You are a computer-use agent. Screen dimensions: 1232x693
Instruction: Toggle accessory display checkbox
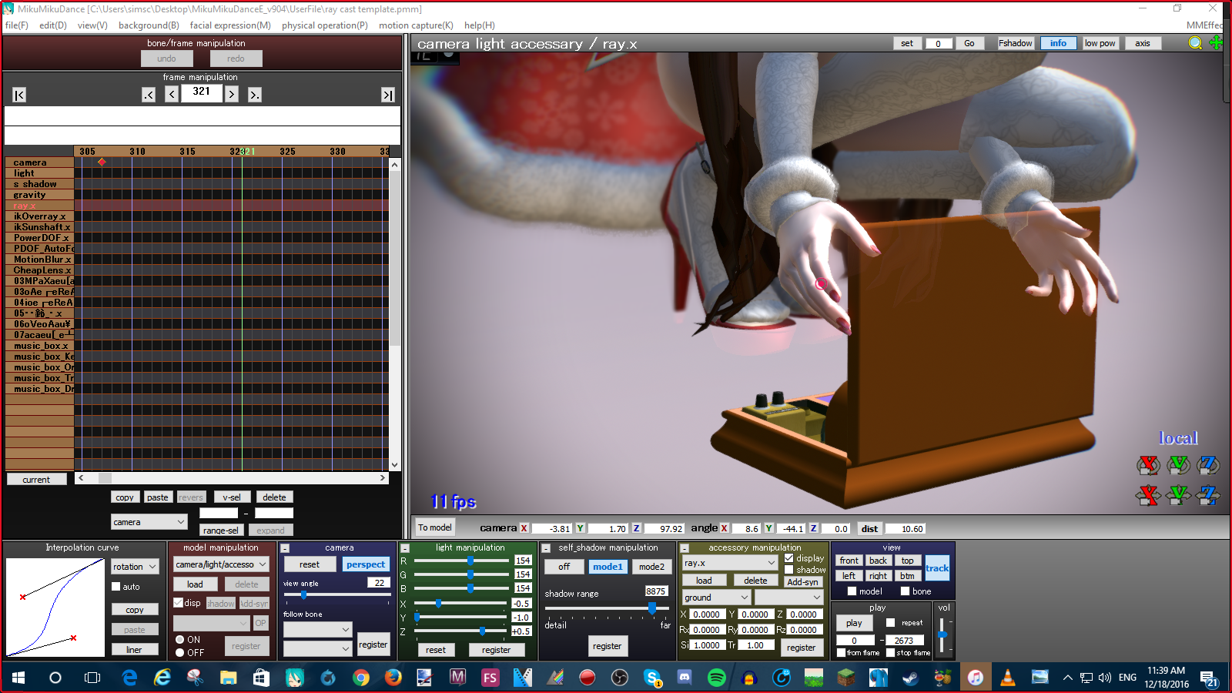tap(788, 558)
